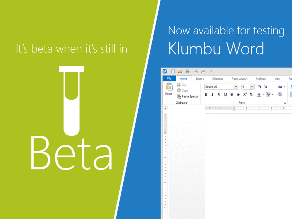This screenshot has width=292, height=219.
Task: Click the Klumbu Word app icon
Action: tap(165, 71)
